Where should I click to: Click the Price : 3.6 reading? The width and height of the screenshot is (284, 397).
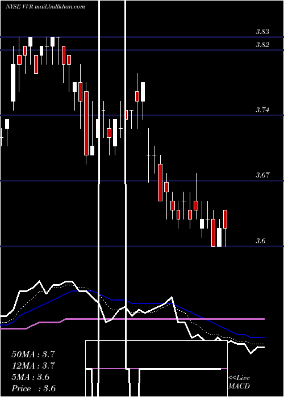click(x=34, y=388)
